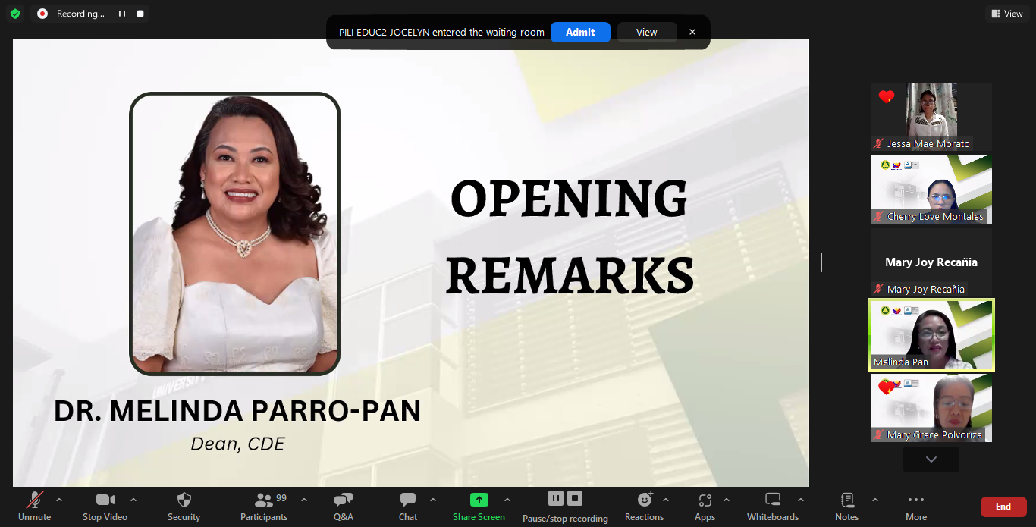Open the Participants panel
This screenshot has width=1036, height=527.
(x=264, y=500)
